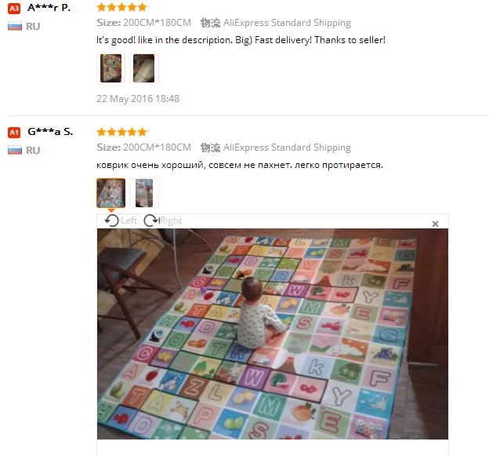Click the reviewer name G***a S.

pos(50,132)
